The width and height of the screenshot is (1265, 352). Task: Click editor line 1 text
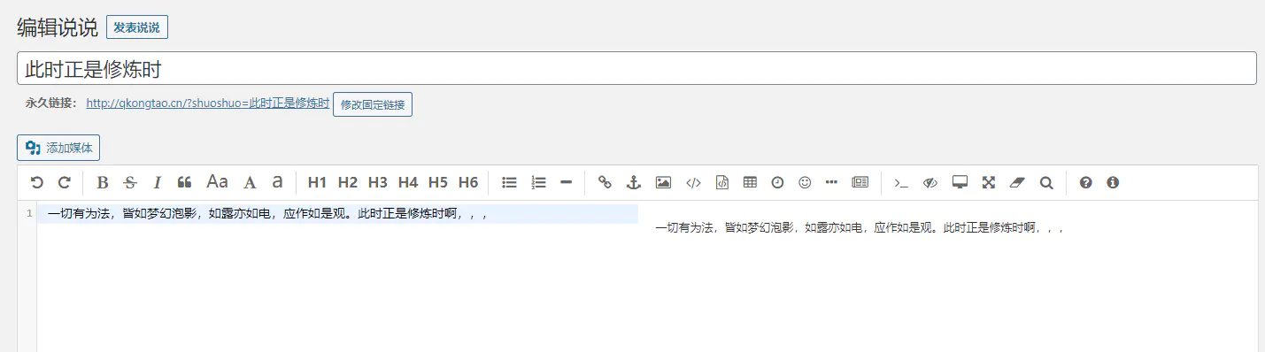point(267,213)
